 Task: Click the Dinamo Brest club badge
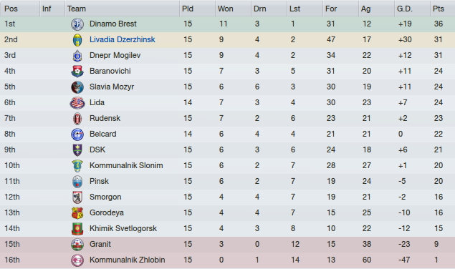[77, 24]
